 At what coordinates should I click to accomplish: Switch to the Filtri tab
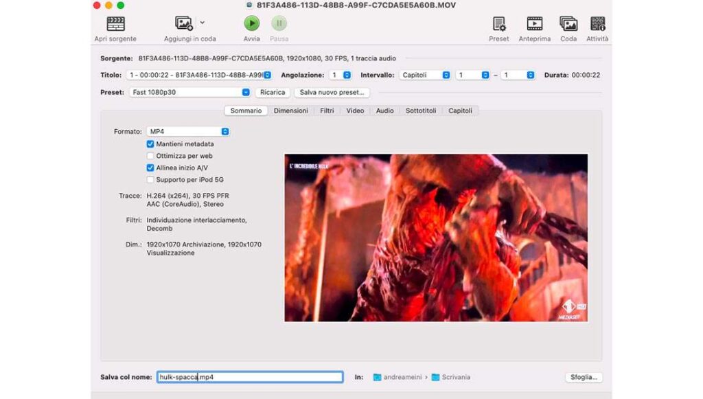327,111
